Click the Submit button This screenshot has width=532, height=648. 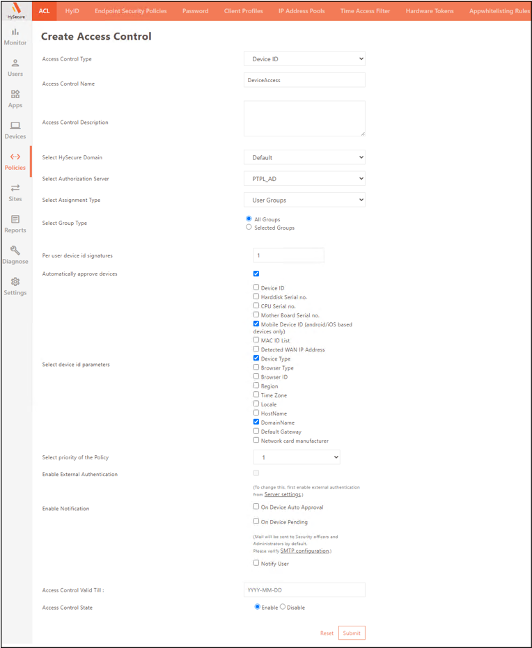pyautogui.click(x=352, y=633)
